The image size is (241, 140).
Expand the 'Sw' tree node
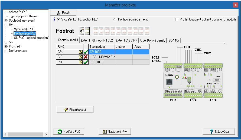pos(6,42)
